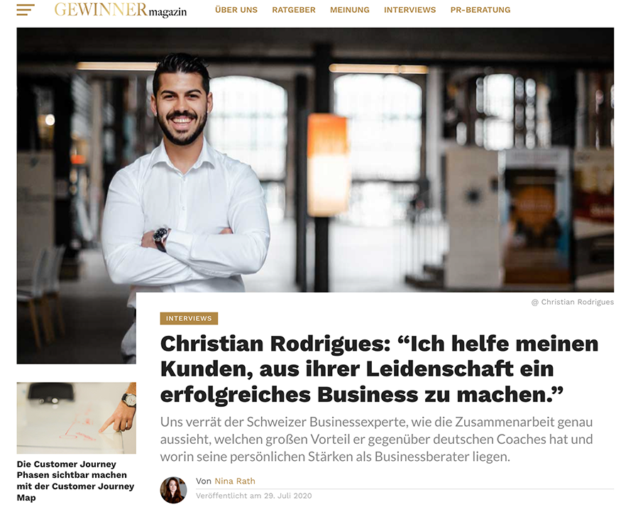Open the Customer Journey Map thumbnail image

pos(77,418)
